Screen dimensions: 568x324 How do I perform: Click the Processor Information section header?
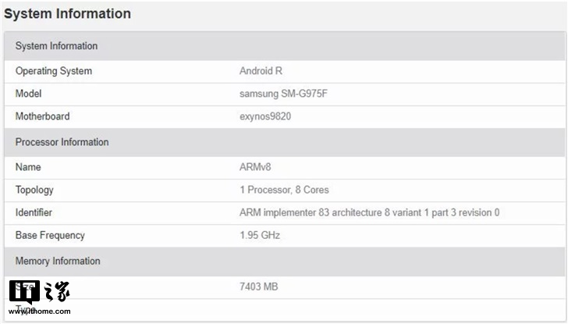tap(62, 142)
